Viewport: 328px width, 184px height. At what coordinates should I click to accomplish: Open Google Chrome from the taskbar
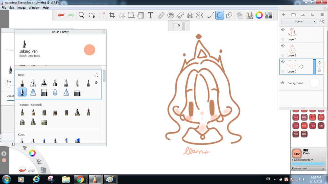[80, 179]
